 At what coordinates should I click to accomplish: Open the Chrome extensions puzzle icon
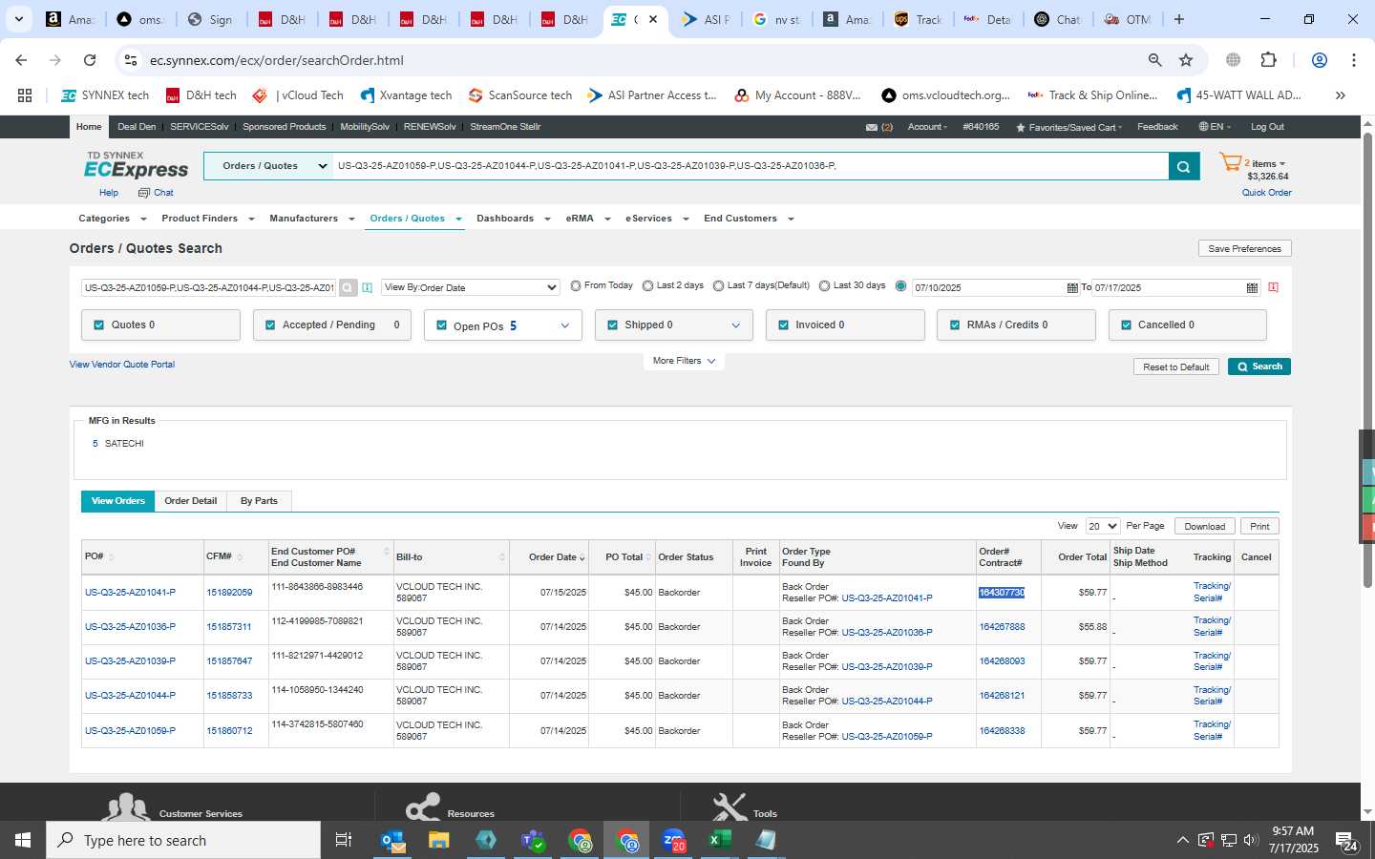click(x=1268, y=60)
